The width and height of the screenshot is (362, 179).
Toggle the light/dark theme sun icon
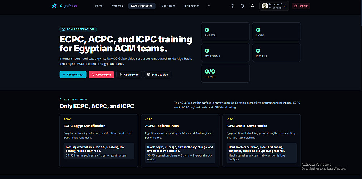pyautogui.click(x=232, y=6)
